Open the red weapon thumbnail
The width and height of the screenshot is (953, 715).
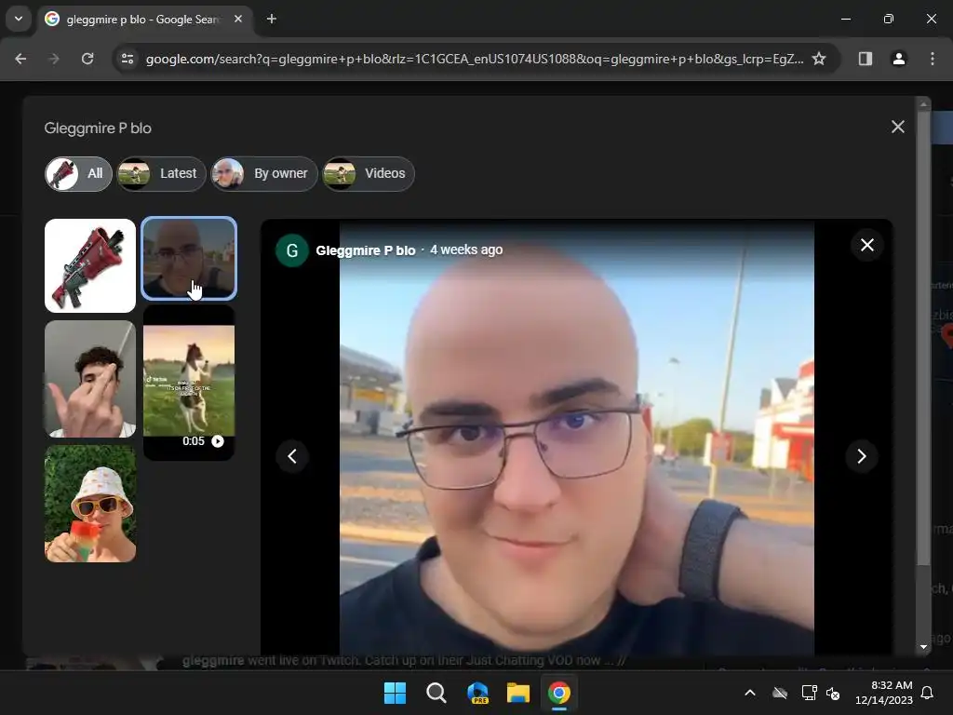point(90,265)
